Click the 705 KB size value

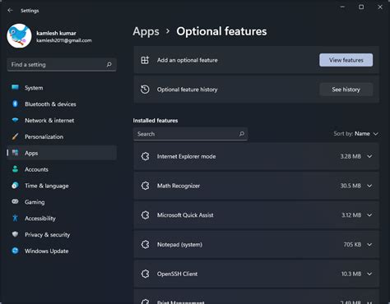point(352,244)
